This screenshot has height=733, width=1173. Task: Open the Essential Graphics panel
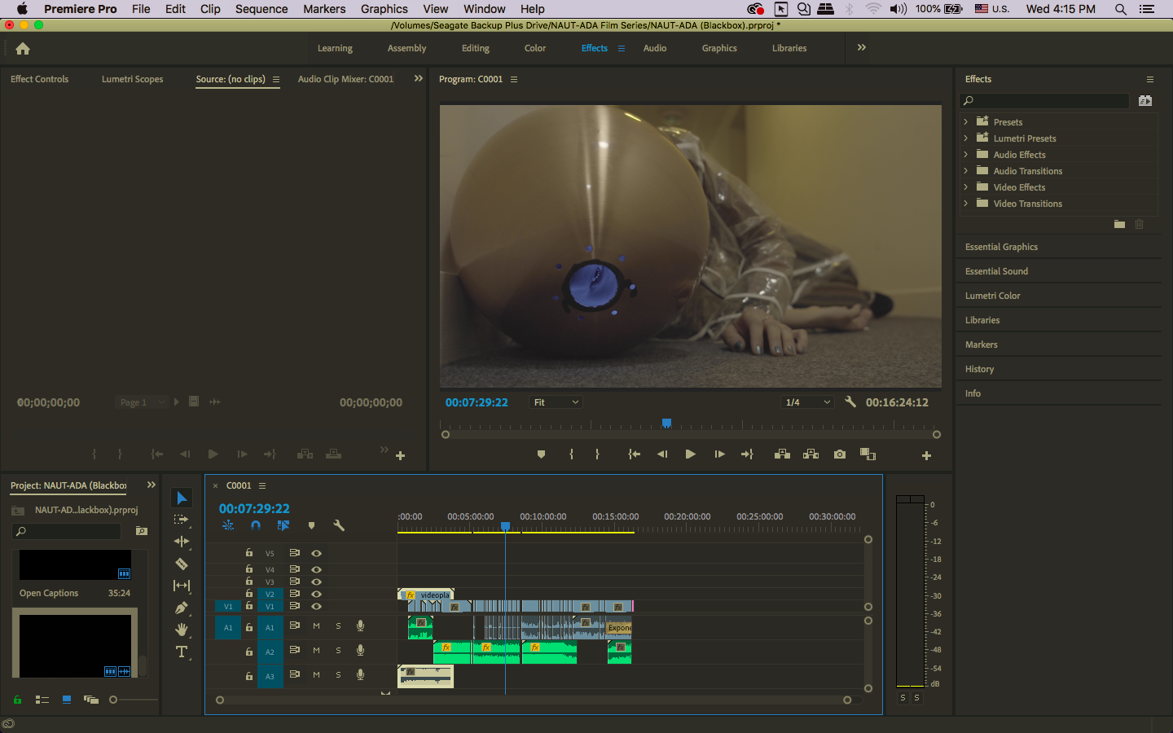pos(1002,247)
